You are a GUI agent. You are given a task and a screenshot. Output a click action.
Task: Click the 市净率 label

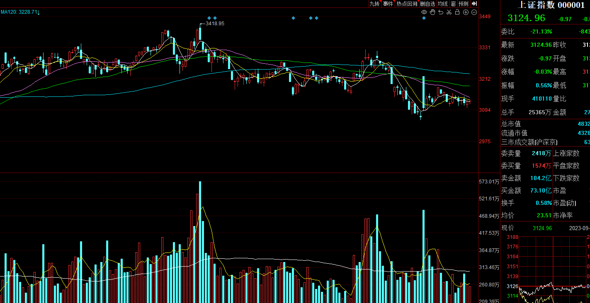click(563, 216)
